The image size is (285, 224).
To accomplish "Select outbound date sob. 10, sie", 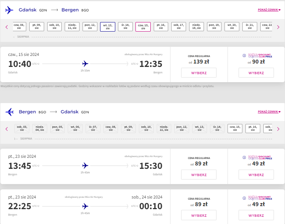I will 54,27.
